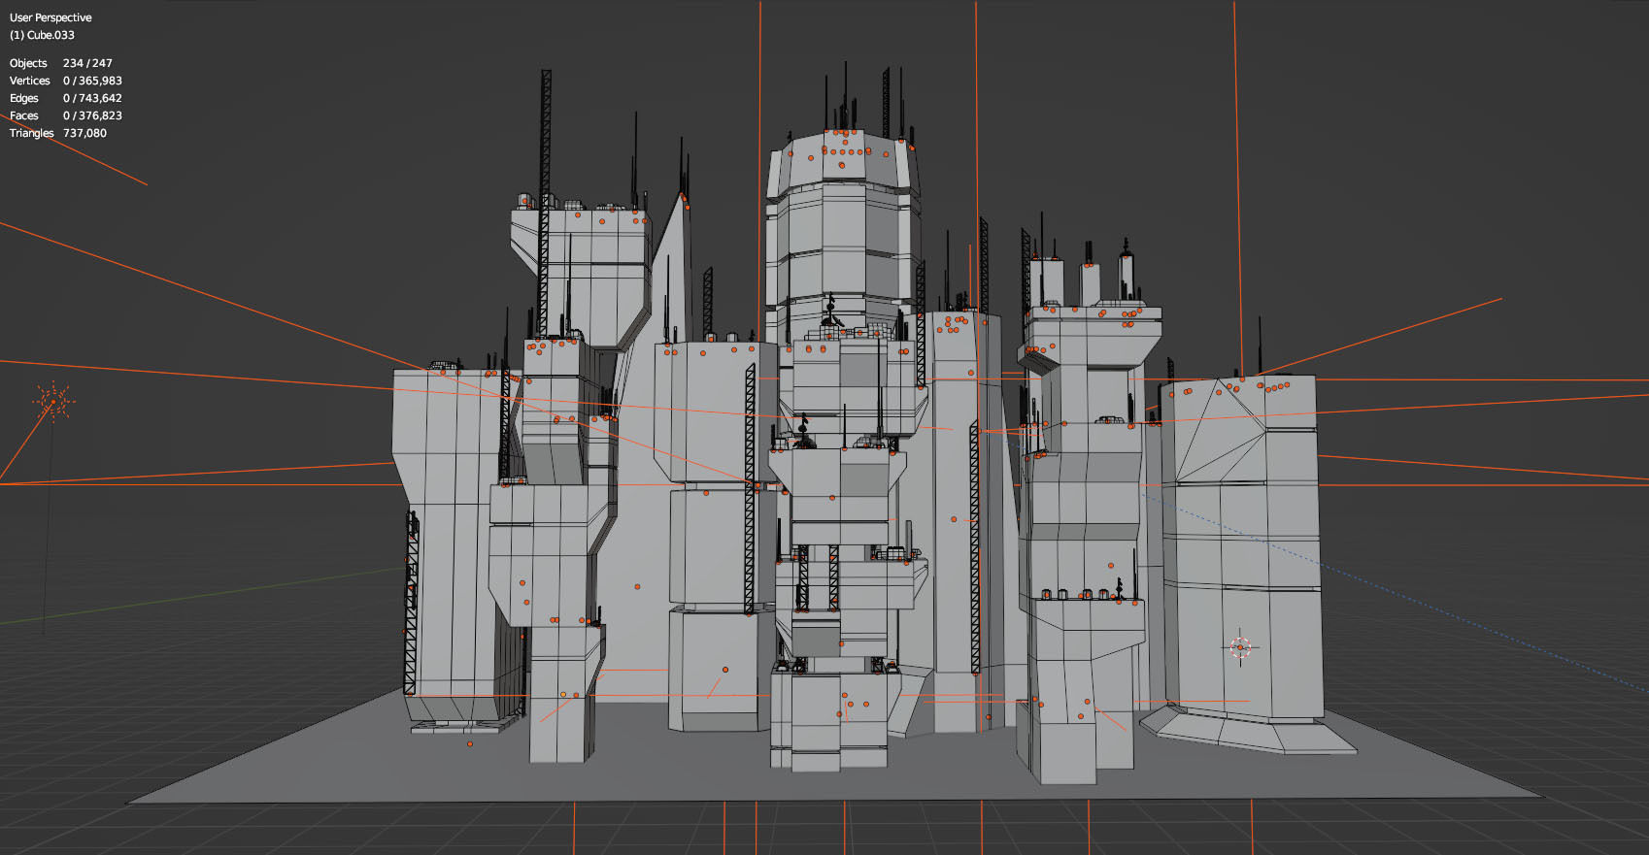Select the light object with dashed orange rings
Viewport: 1649px width, 855px height.
53,402
